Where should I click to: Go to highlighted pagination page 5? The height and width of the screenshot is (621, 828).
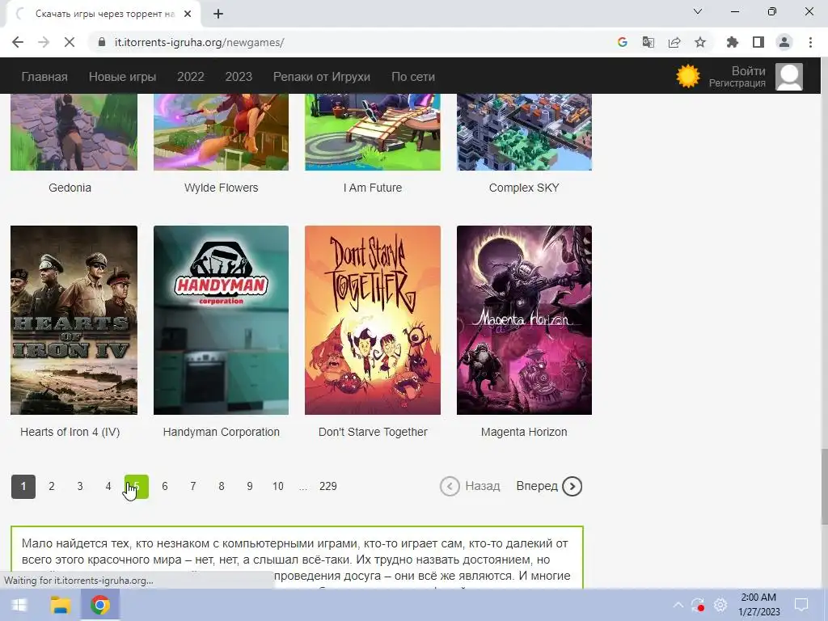tap(137, 486)
